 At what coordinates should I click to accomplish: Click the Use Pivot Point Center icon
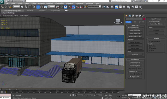(57, 7)
